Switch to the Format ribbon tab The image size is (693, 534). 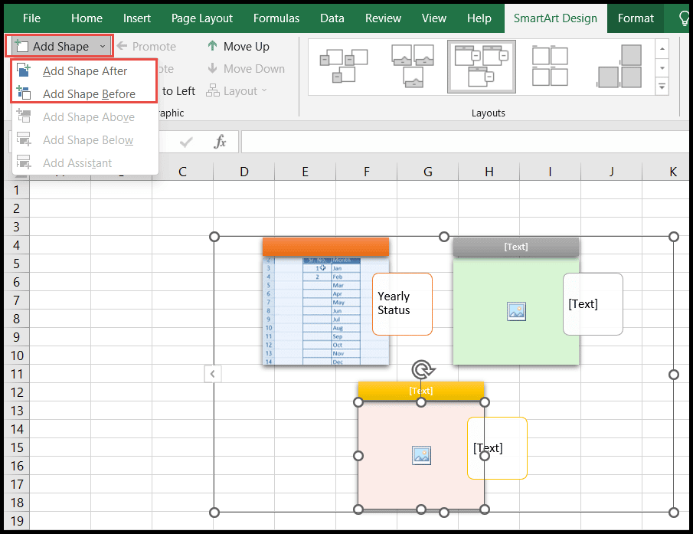(x=635, y=18)
